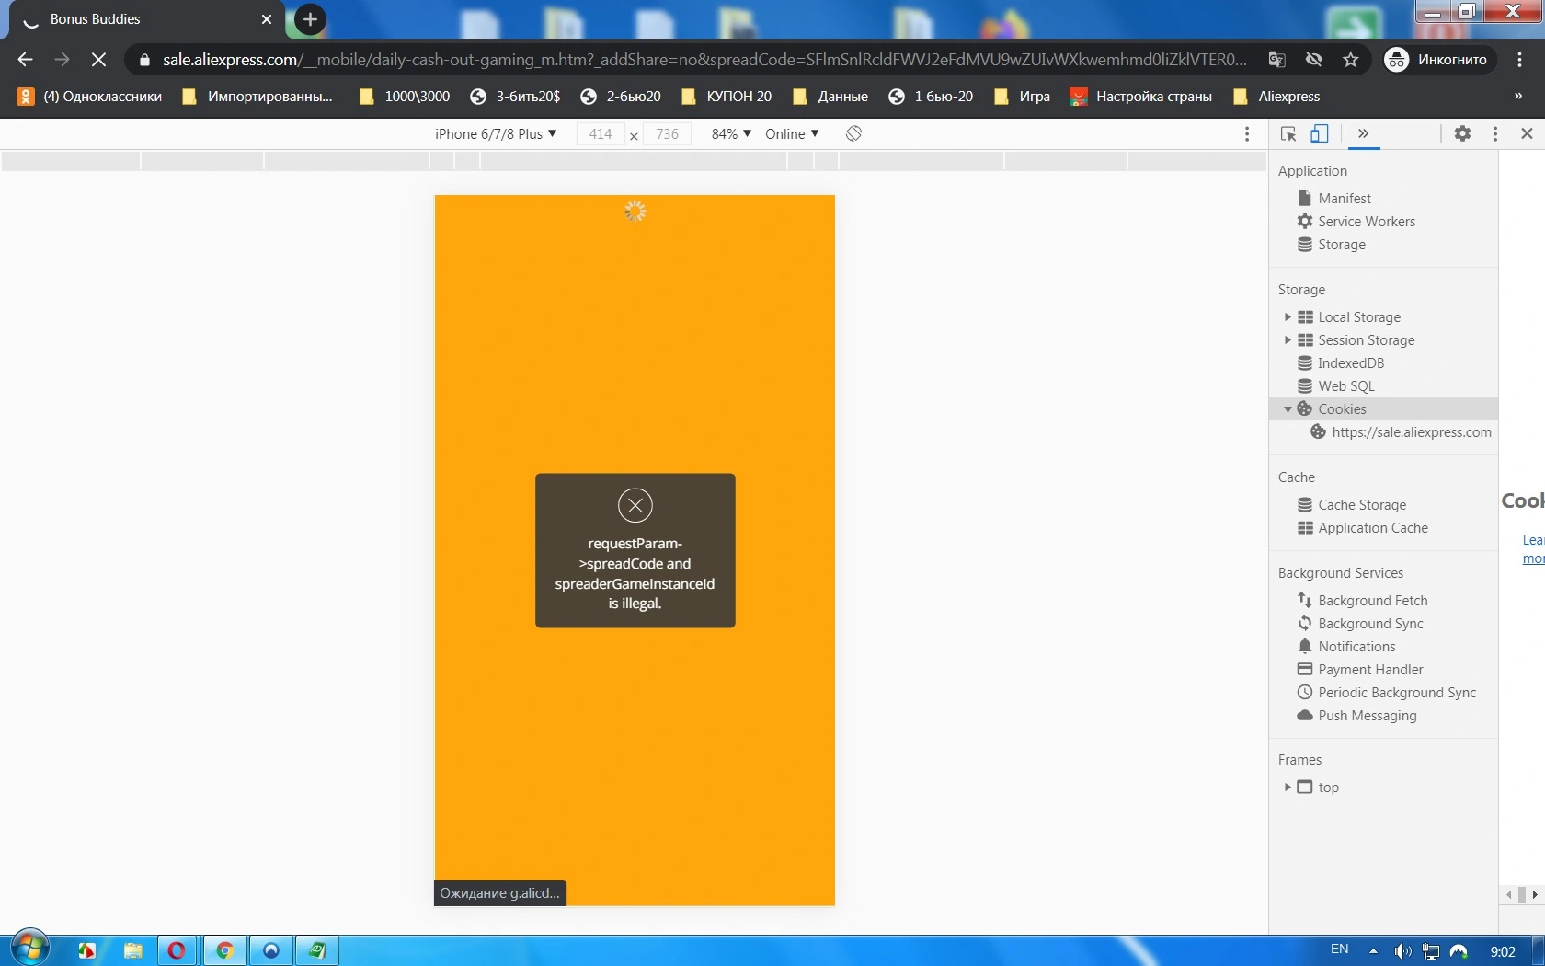Click the viewport width field 414
This screenshot has height=966, width=1545.
click(x=601, y=134)
